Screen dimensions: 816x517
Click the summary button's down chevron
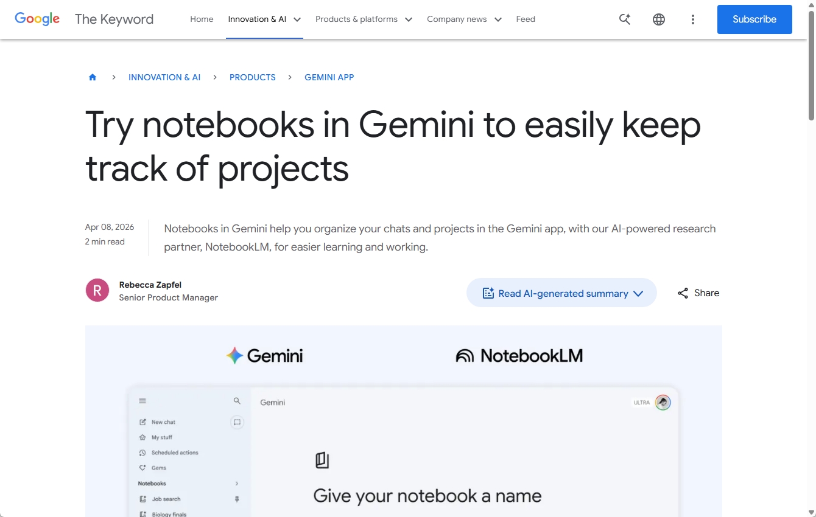tap(638, 293)
